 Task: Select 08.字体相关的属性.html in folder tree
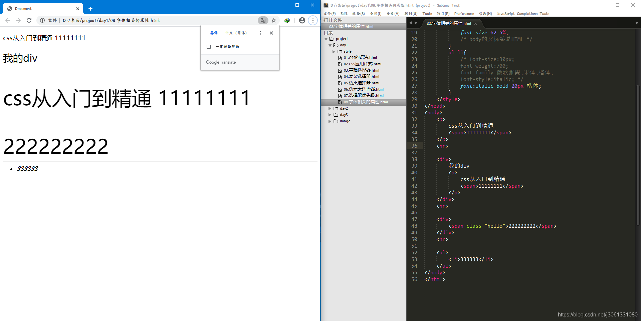coord(366,102)
